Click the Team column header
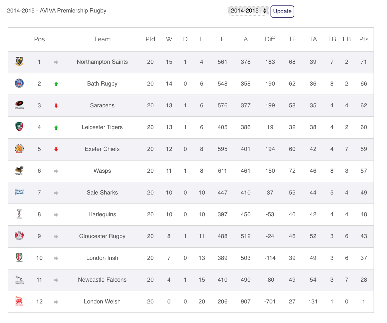Viewport: 387px width, 323px height. [x=102, y=39]
